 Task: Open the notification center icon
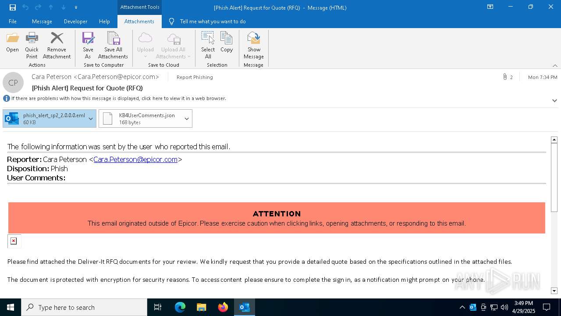[547, 307]
